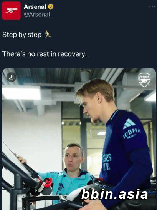
Task: Select the running man emoji
Action: 48,34
